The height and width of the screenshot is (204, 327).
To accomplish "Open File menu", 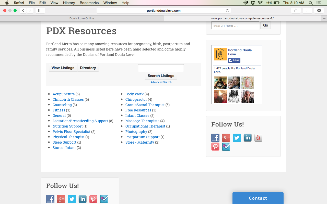I will (x=32, y=3).
